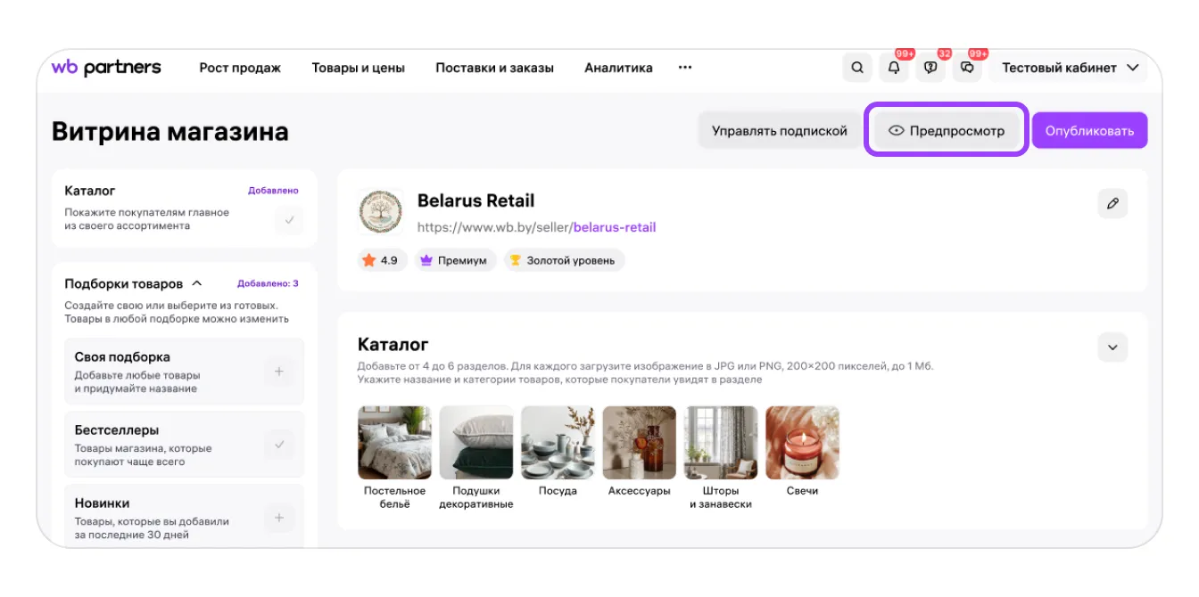
Task: Click the WB Partners logo
Action: 106,68
